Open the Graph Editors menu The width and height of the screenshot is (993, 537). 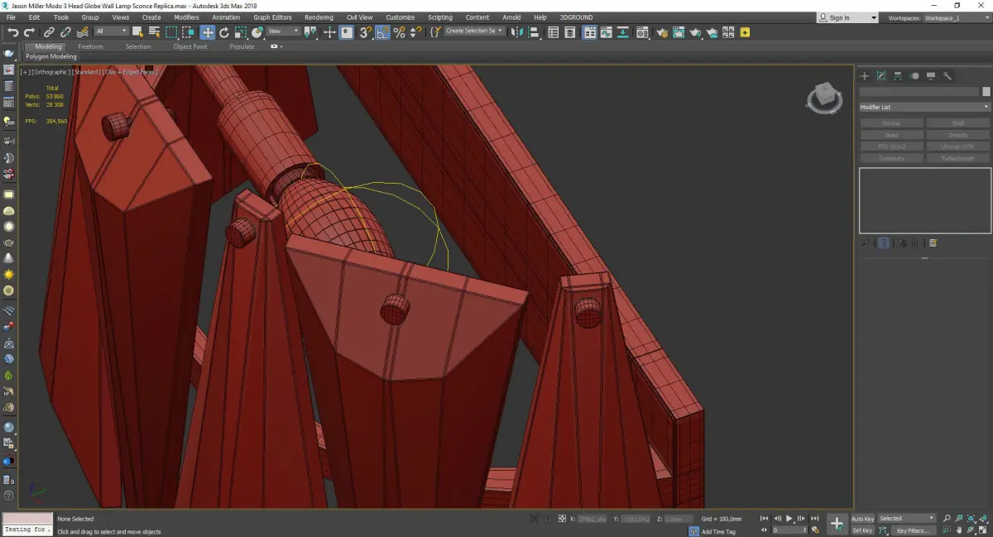(x=272, y=17)
